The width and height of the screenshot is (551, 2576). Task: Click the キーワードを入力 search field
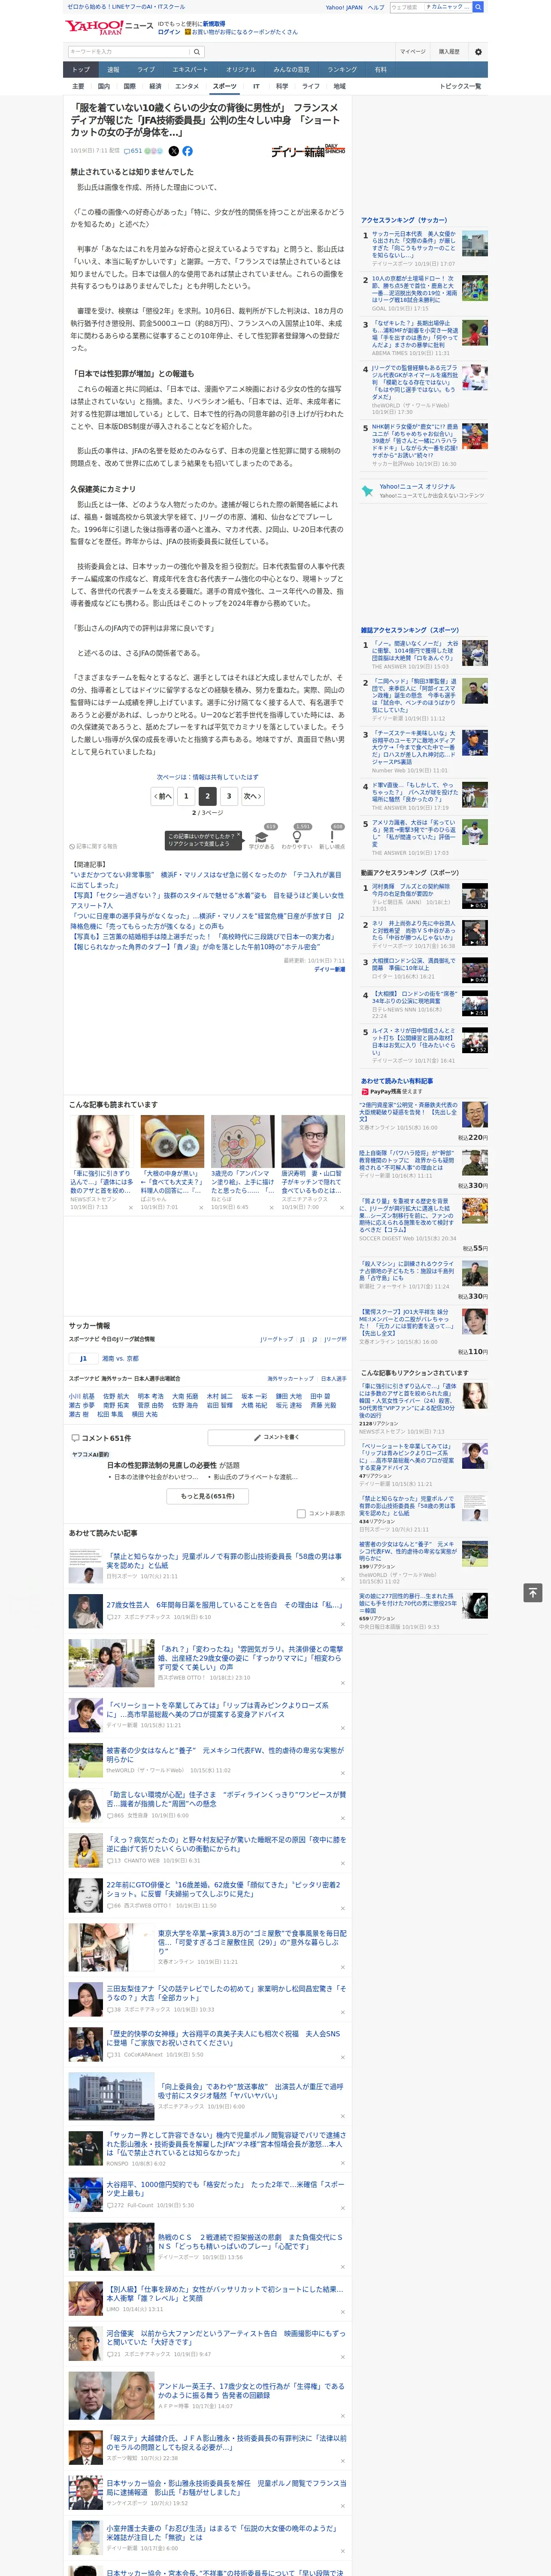pyautogui.click(x=129, y=51)
